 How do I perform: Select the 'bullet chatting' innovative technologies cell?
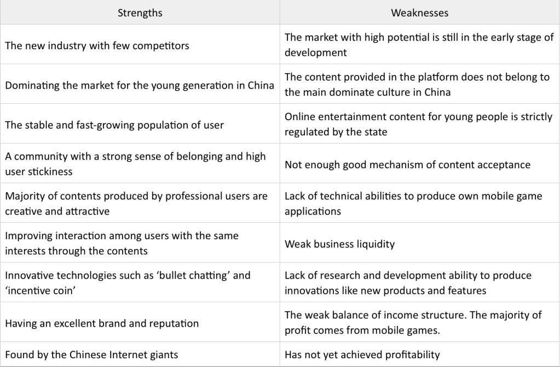pyautogui.click(x=128, y=283)
